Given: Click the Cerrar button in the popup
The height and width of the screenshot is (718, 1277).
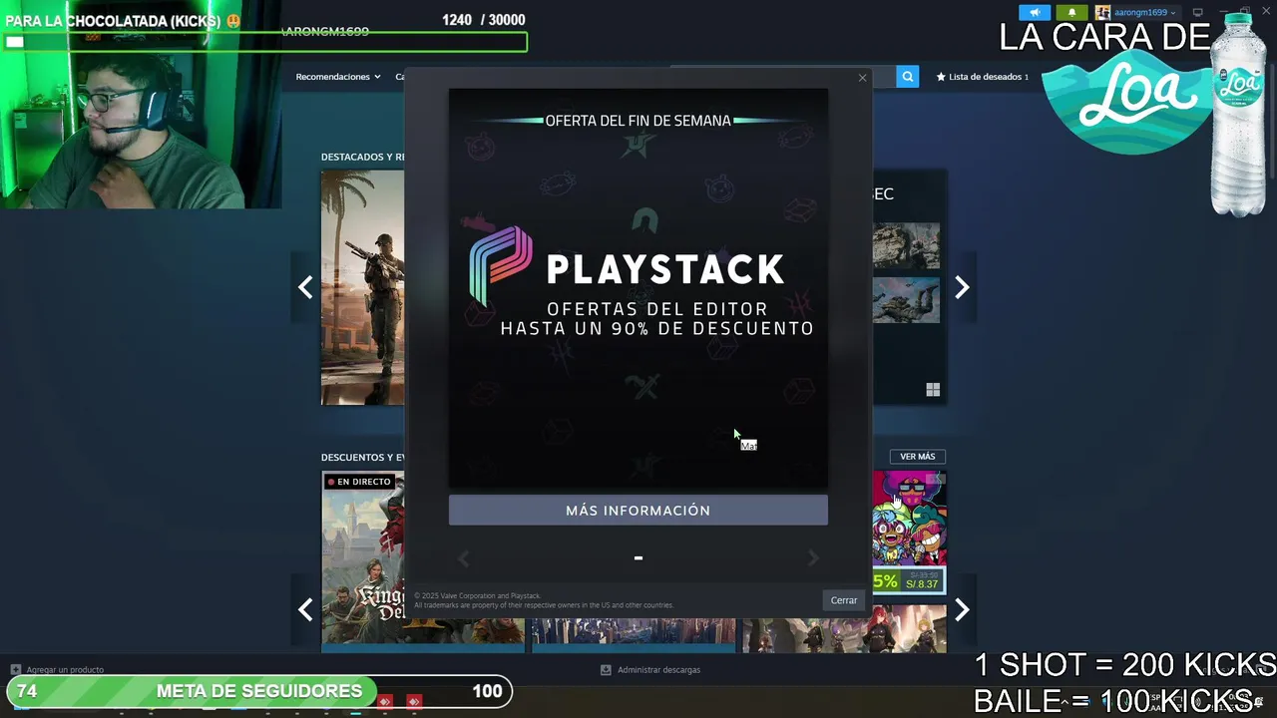Looking at the screenshot, I should pyautogui.click(x=844, y=600).
